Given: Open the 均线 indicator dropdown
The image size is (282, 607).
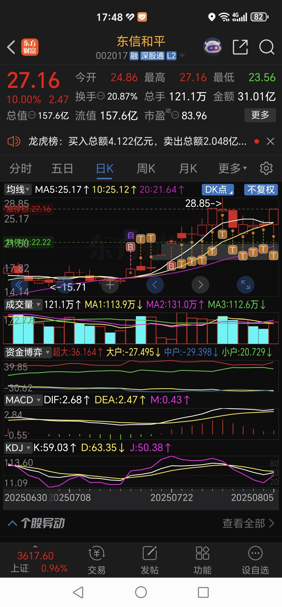Looking at the screenshot, I should tap(18, 190).
